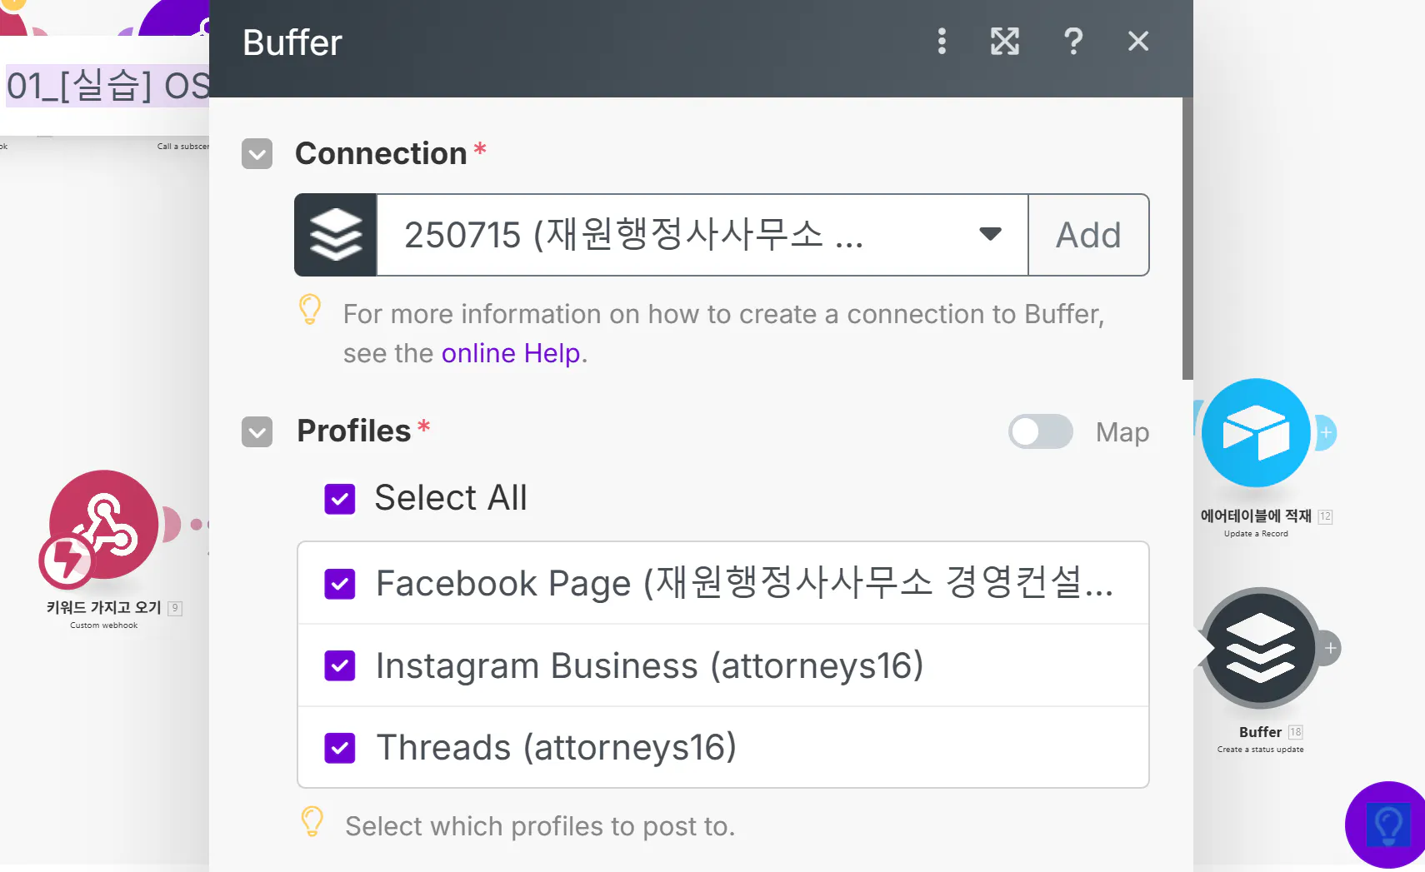1425x872 pixels.
Task: Click the lightbulb icon beside profiles hint
Action: pos(312,821)
